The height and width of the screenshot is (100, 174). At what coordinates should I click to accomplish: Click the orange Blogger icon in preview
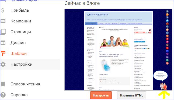167,30
